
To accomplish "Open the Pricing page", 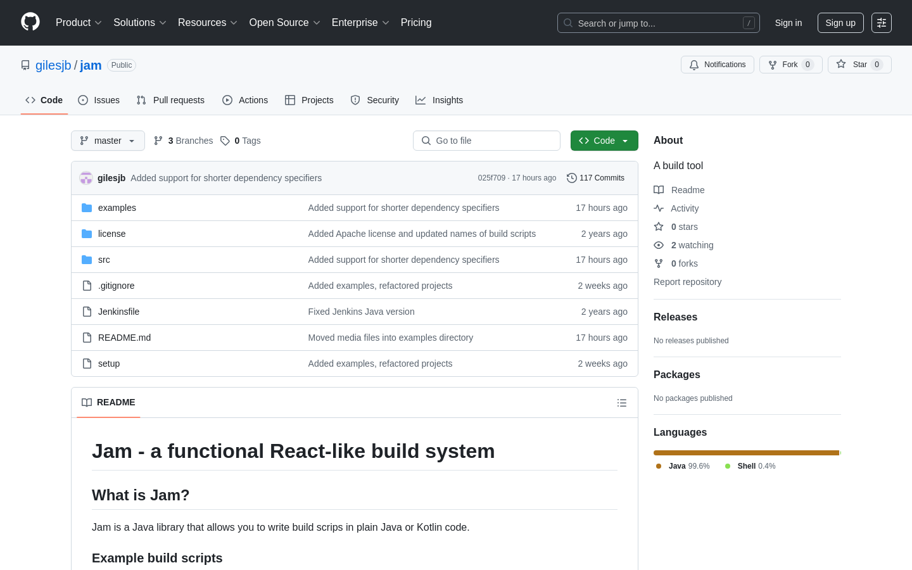I will 416,23.
